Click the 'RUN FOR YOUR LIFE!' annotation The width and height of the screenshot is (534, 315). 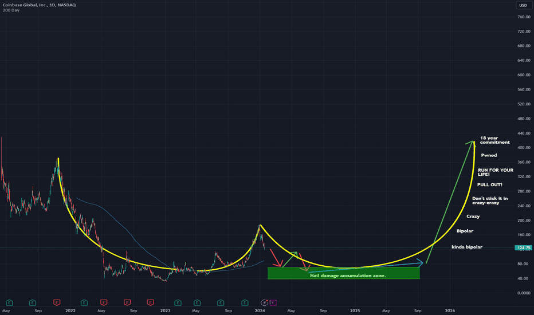tap(496, 172)
